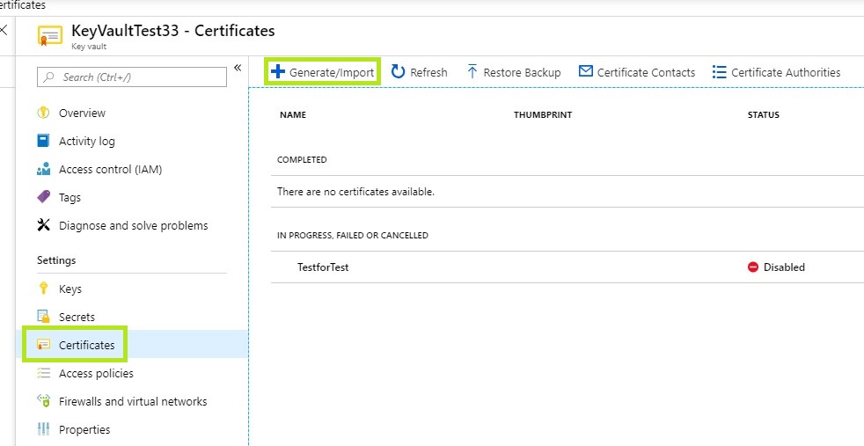This screenshot has height=446, width=864.
Task: Click the red Disabled status icon
Action: (x=752, y=267)
